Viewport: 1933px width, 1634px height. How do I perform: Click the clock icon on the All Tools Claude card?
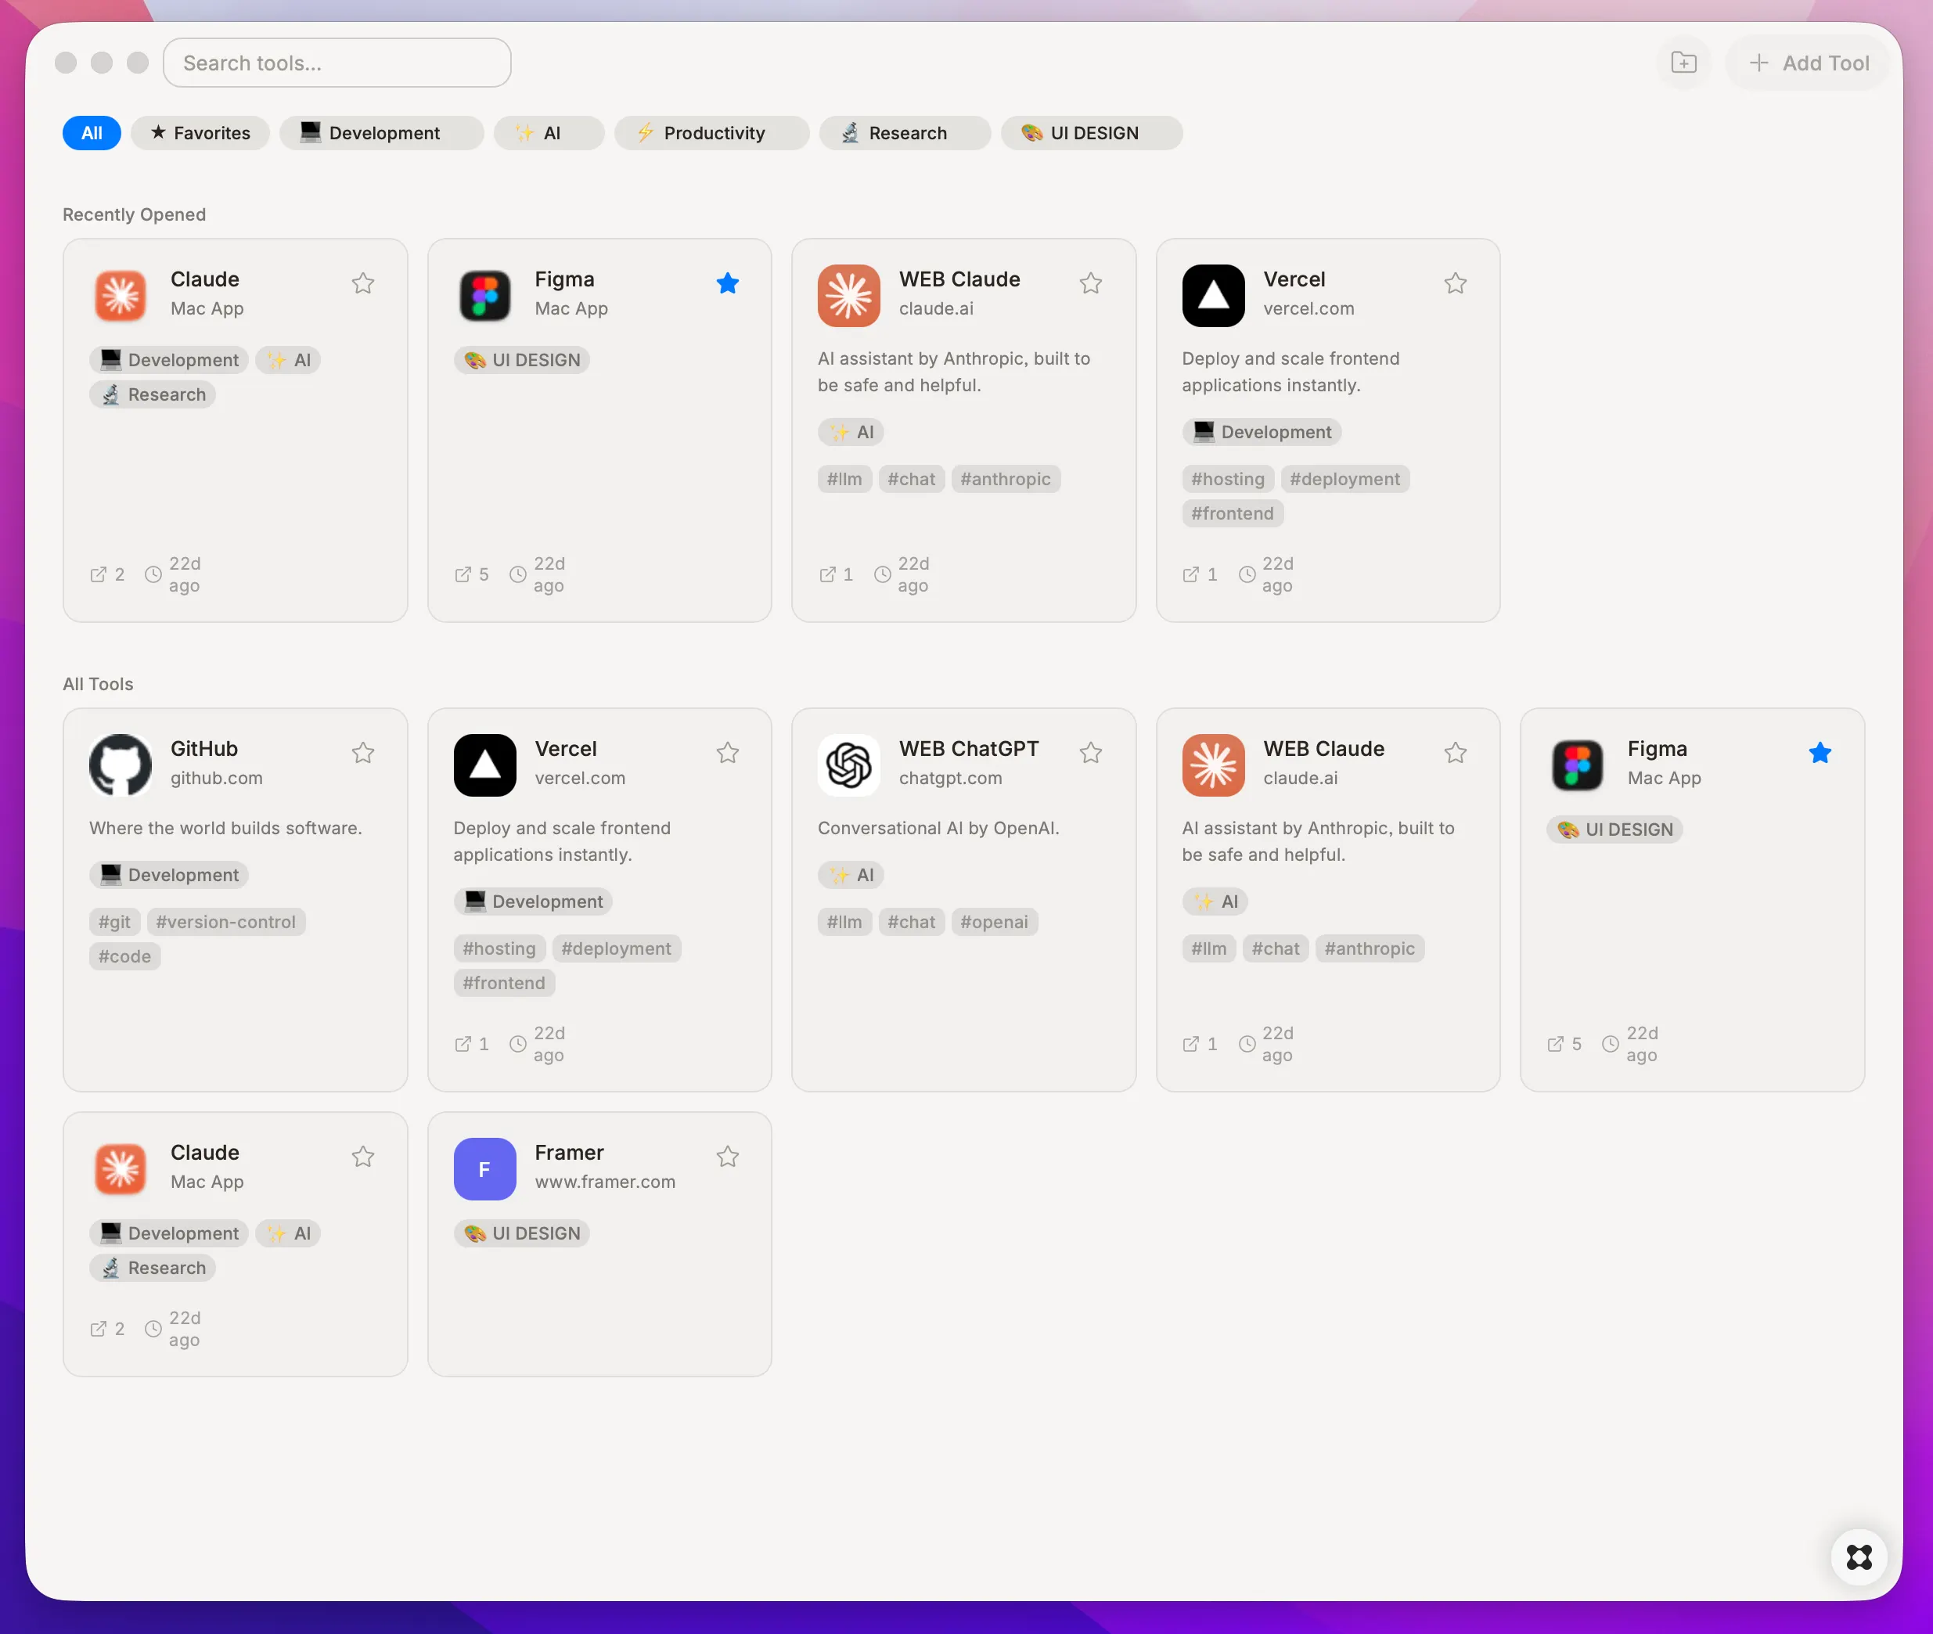[x=153, y=1328]
